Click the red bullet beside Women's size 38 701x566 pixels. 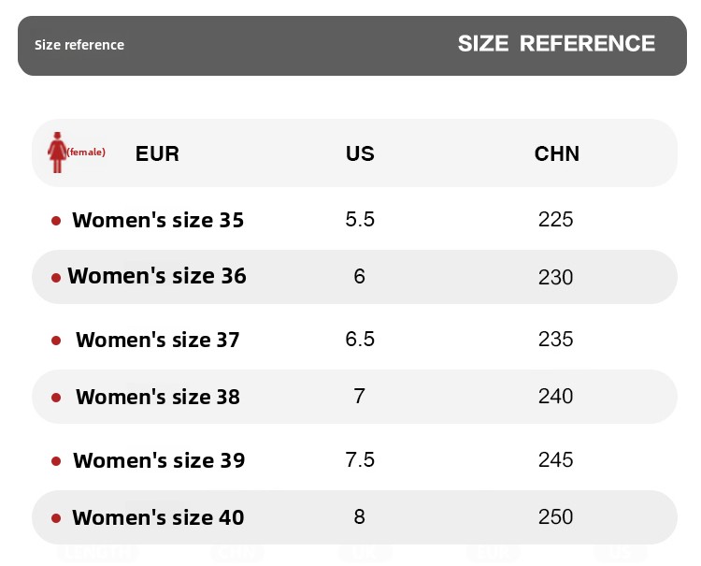[56, 397]
